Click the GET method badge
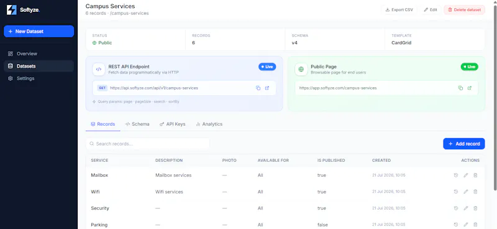The image size is (497, 229). (103, 88)
